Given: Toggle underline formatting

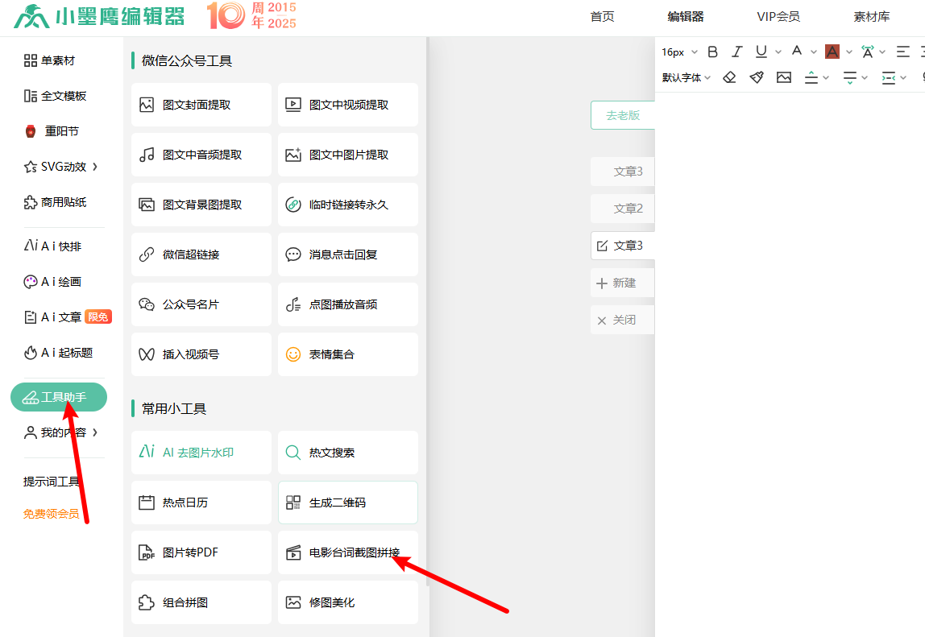Looking at the screenshot, I should (x=761, y=52).
